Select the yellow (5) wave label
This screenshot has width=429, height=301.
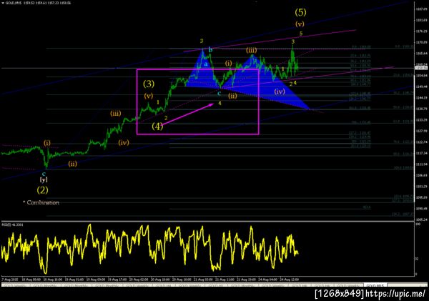pyautogui.click(x=300, y=12)
